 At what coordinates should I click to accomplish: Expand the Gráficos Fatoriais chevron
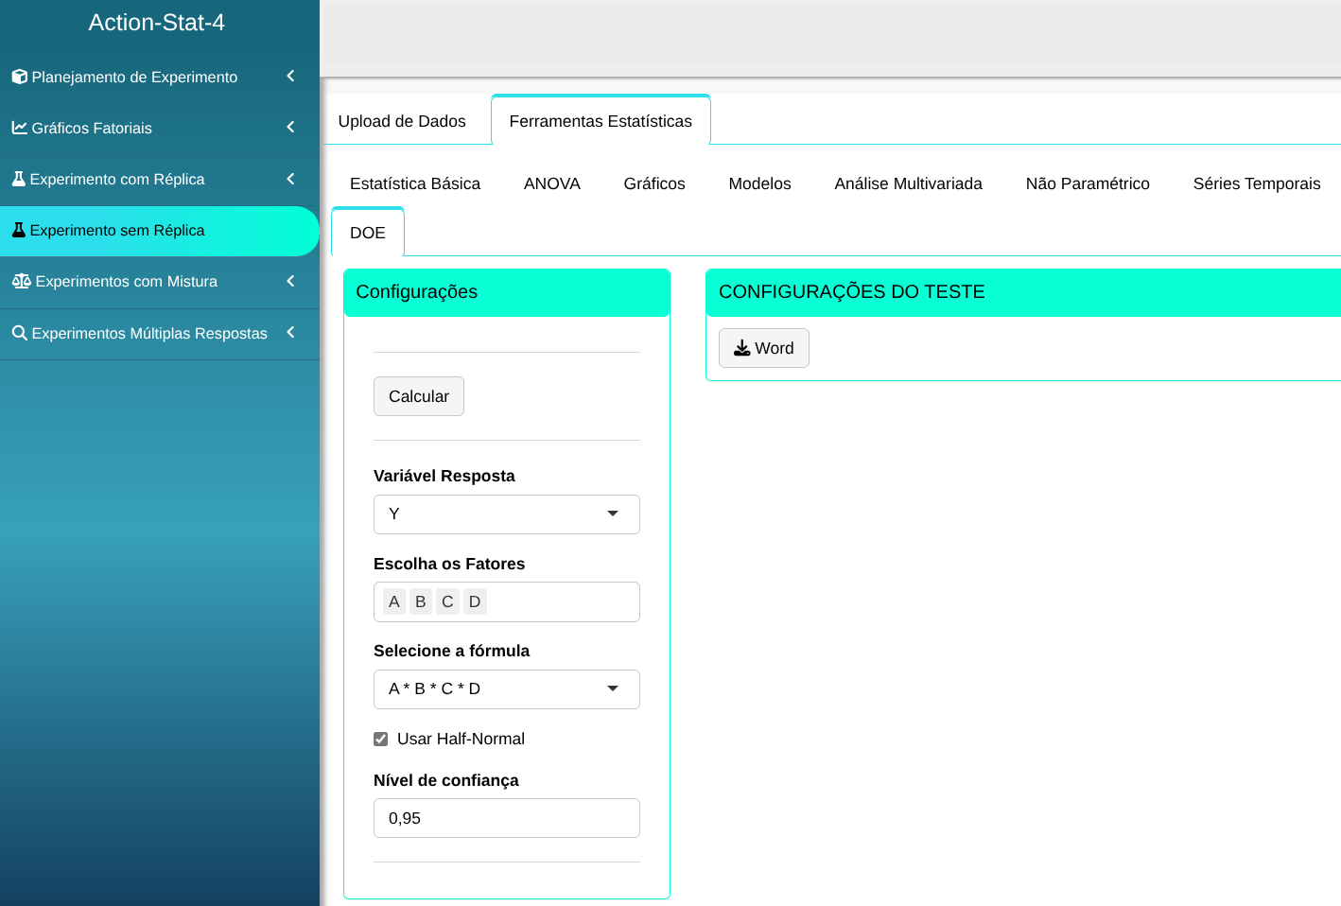[x=290, y=127]
